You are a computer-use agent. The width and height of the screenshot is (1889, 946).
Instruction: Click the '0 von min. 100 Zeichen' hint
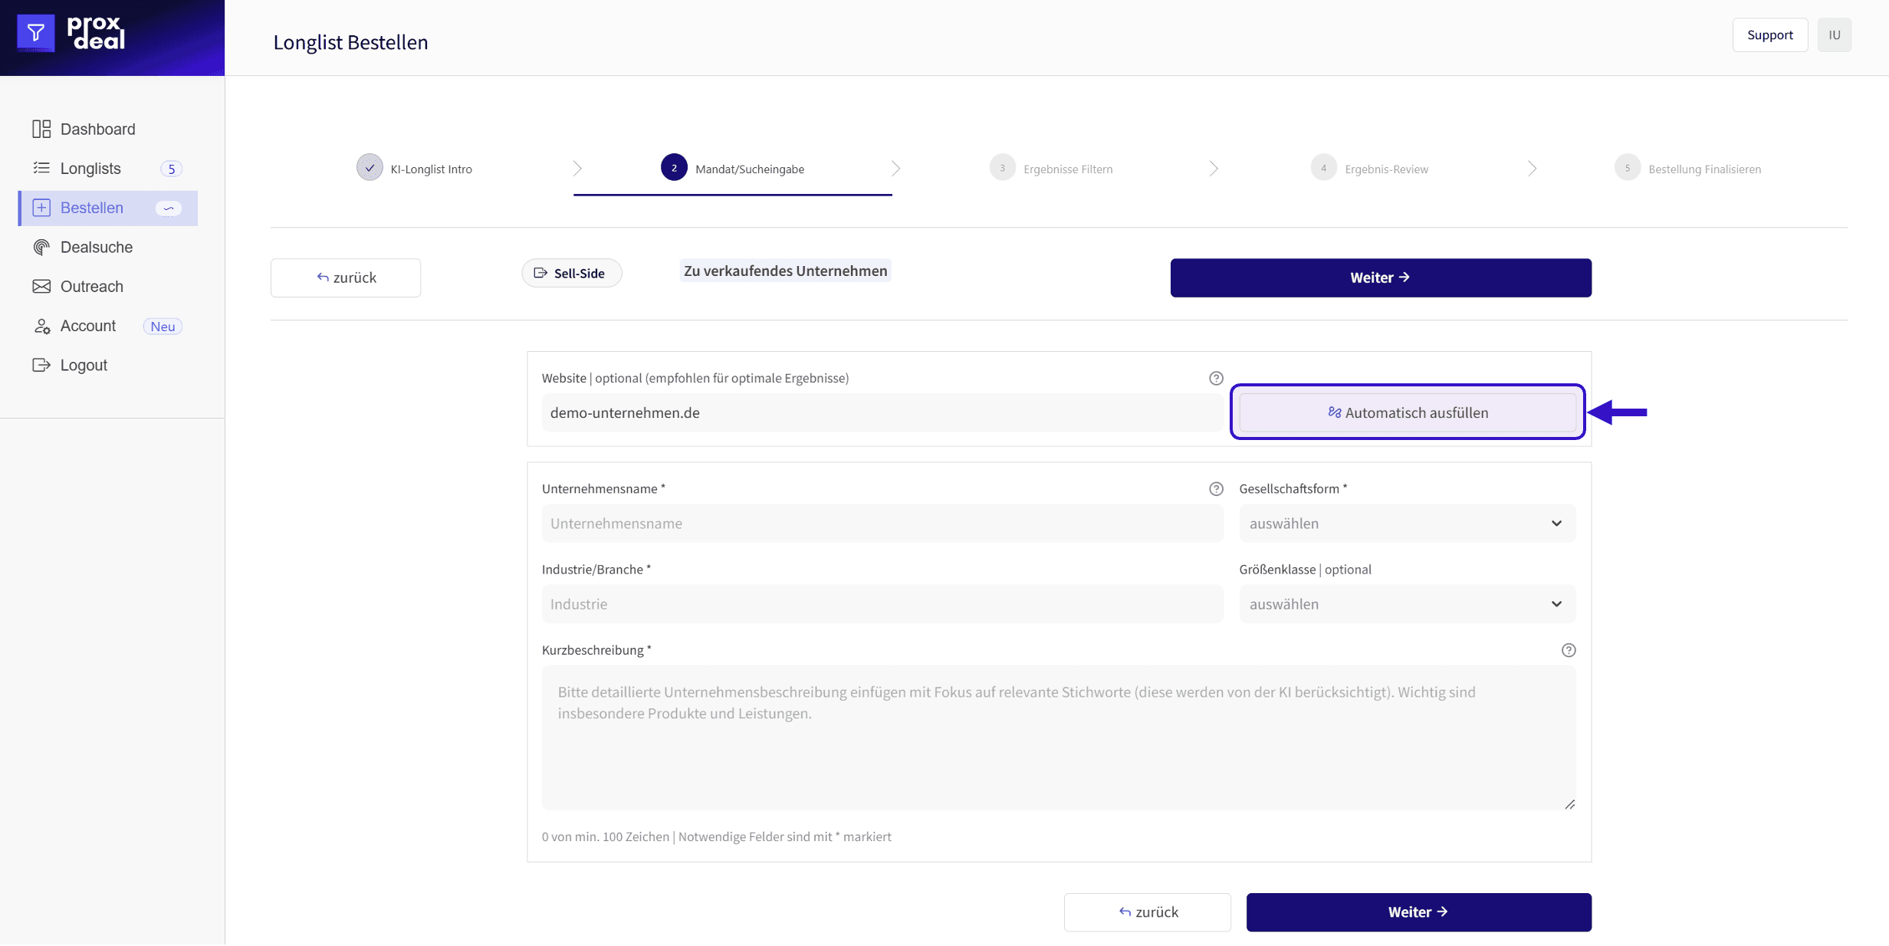(606, 836)
